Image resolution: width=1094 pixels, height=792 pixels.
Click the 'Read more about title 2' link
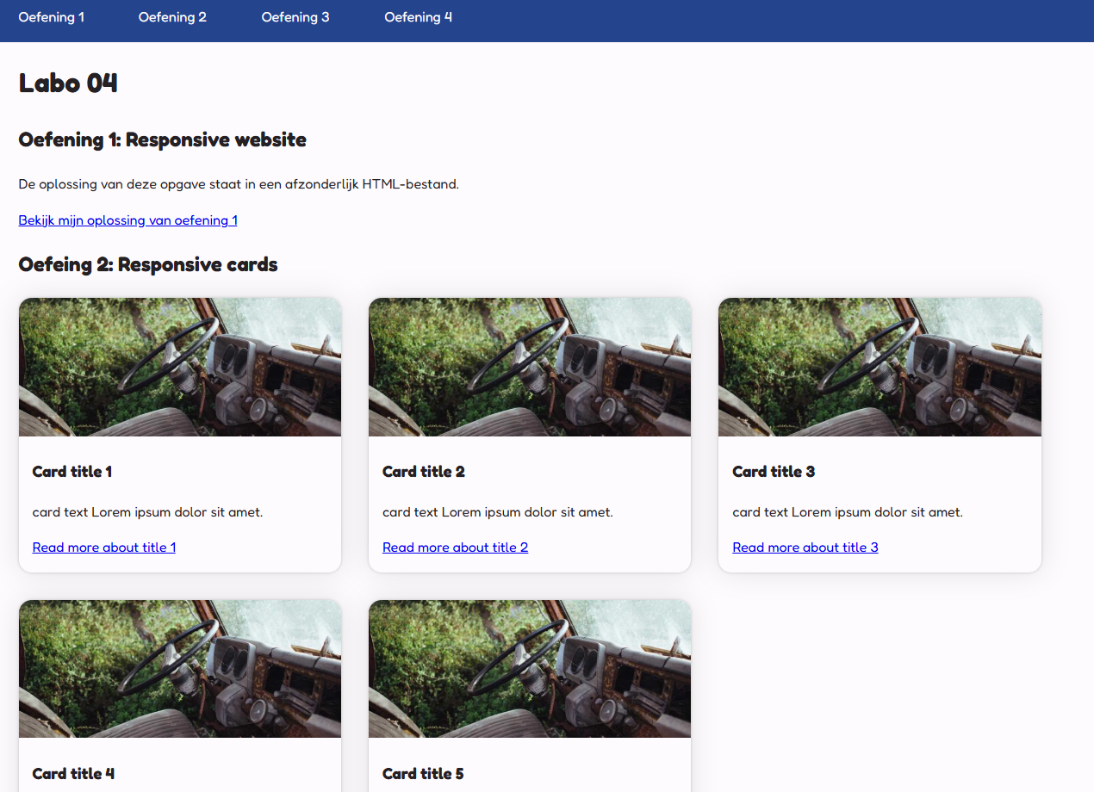coord(455,548)
